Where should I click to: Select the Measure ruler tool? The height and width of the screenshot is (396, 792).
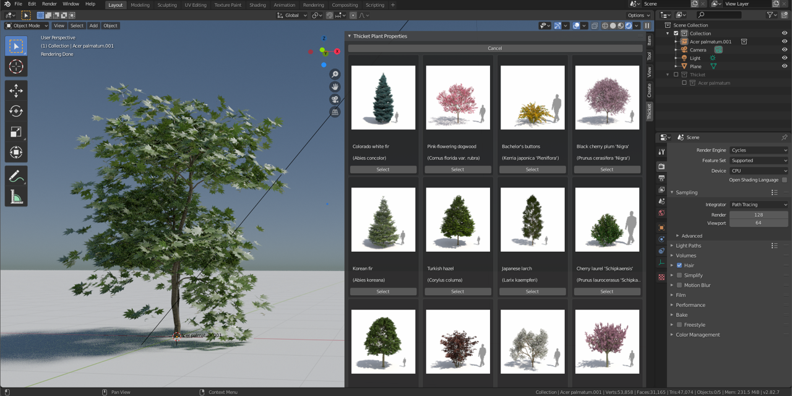pos(16,197)
